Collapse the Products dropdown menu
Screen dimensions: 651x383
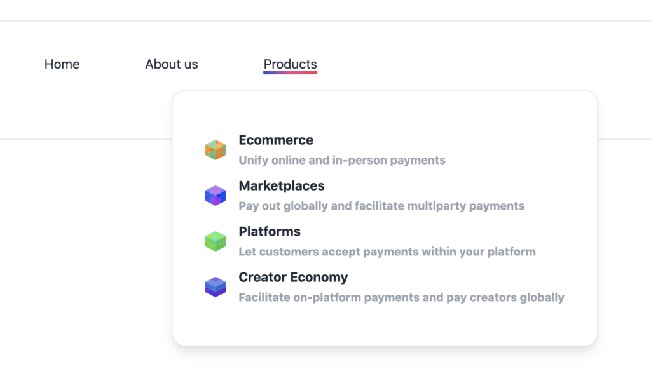coord(290,64)
